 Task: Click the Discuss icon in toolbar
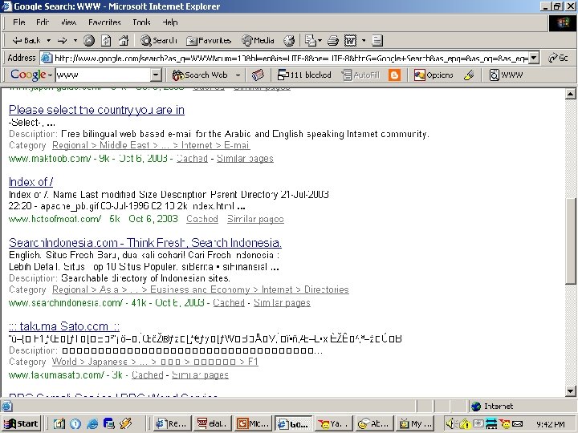[377, 41]
